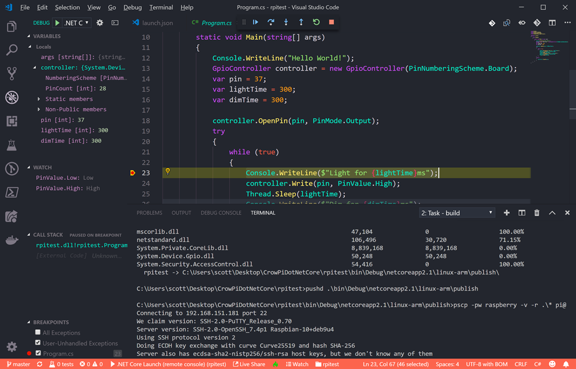Viewport: 576px width, 369px height.
Task: Open Debug Console icon in debug header
Action: (x=115, y=22)
